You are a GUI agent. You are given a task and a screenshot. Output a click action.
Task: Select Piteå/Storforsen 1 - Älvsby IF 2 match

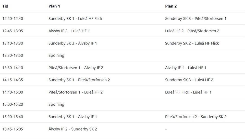tap(76, 68)
